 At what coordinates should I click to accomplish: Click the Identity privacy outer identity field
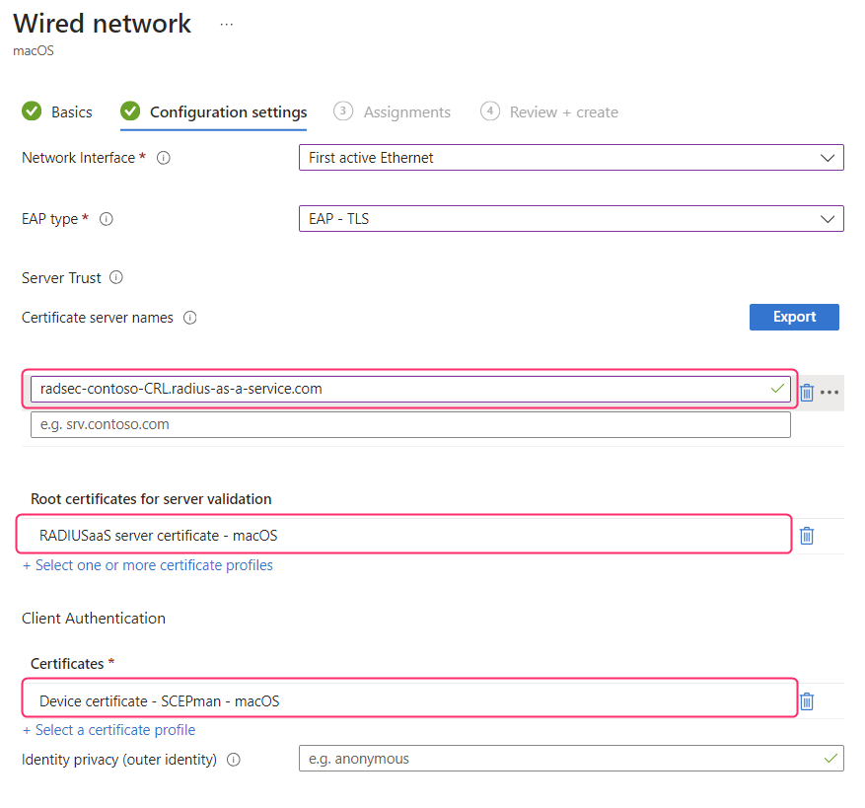(x=560, y=759)
